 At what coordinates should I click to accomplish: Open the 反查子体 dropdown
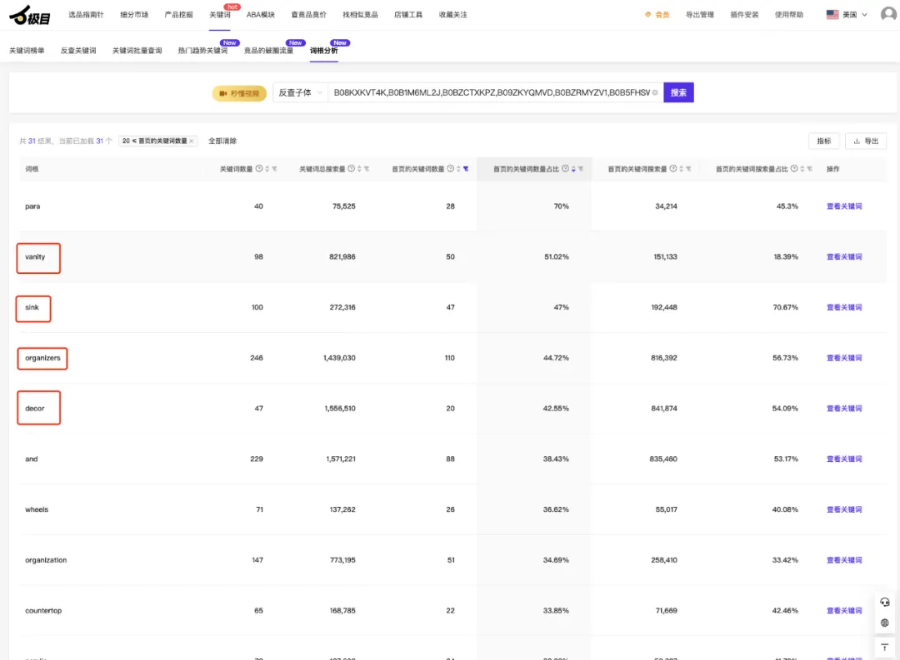[300, 92]
